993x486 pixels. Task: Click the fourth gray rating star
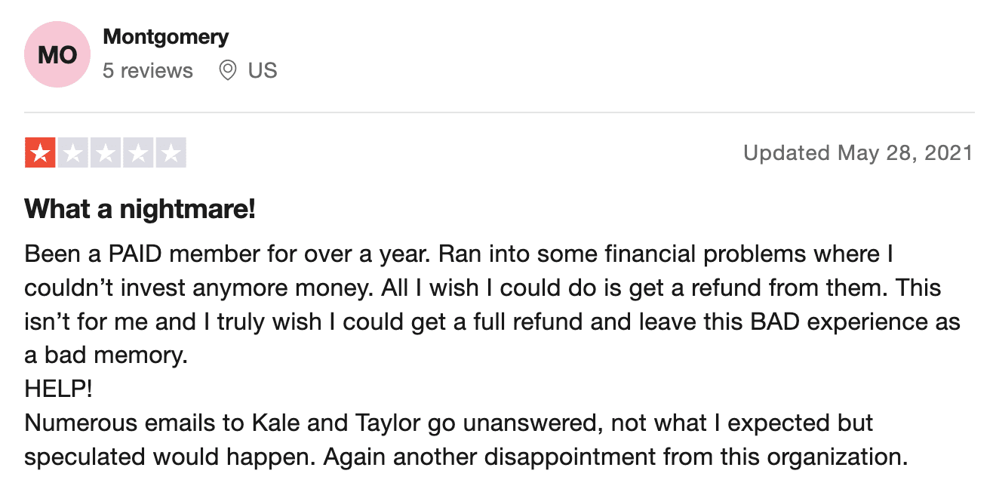point(138,154)
